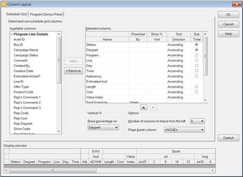The image size is (243, 177).
Task: Select Station row in Selected columns
Action: click(x=144, y=45)
